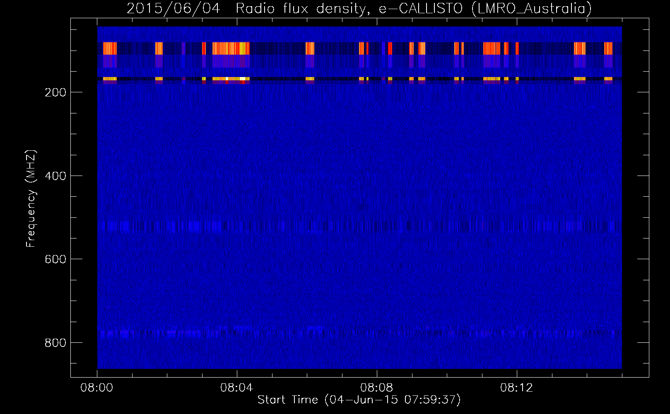Click the 400 frequency tick label
This screenshot has height=414, width=670.
[55, 176]
